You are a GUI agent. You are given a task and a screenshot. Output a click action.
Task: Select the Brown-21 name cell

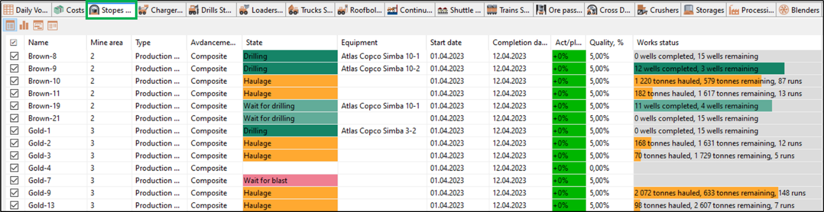click(55, 118)
